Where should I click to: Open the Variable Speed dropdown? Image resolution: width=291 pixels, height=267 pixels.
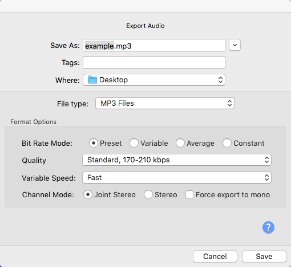(177, 178)
